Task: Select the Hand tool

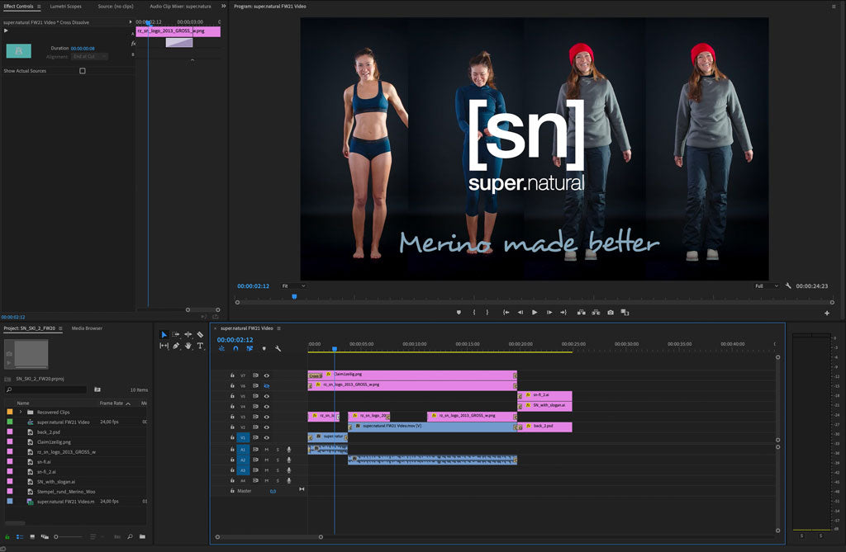Action: point(188,346)
